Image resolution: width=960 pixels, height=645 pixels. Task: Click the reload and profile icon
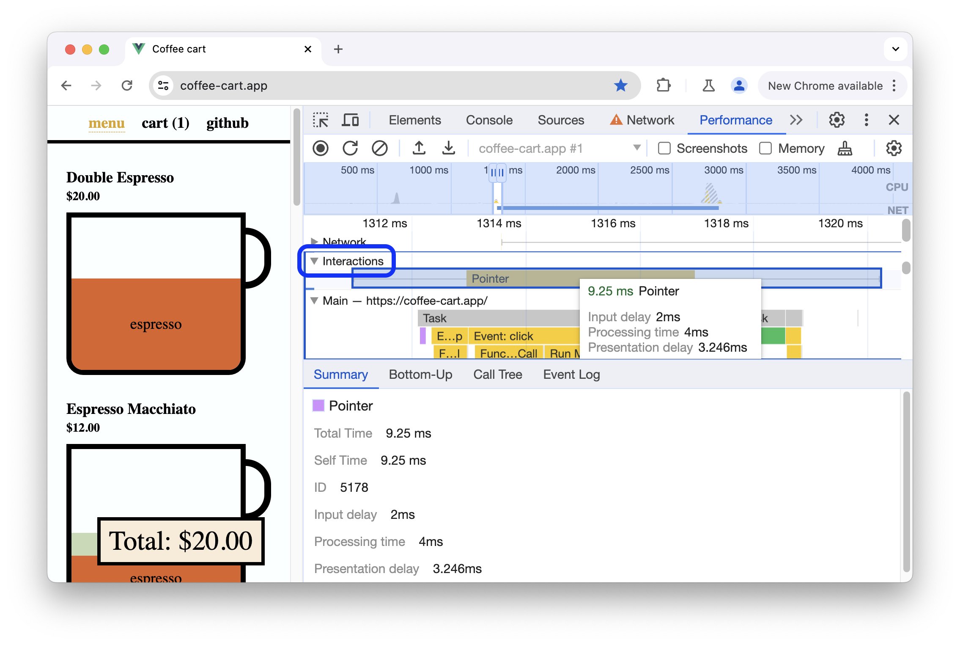(x=350, y=148)
